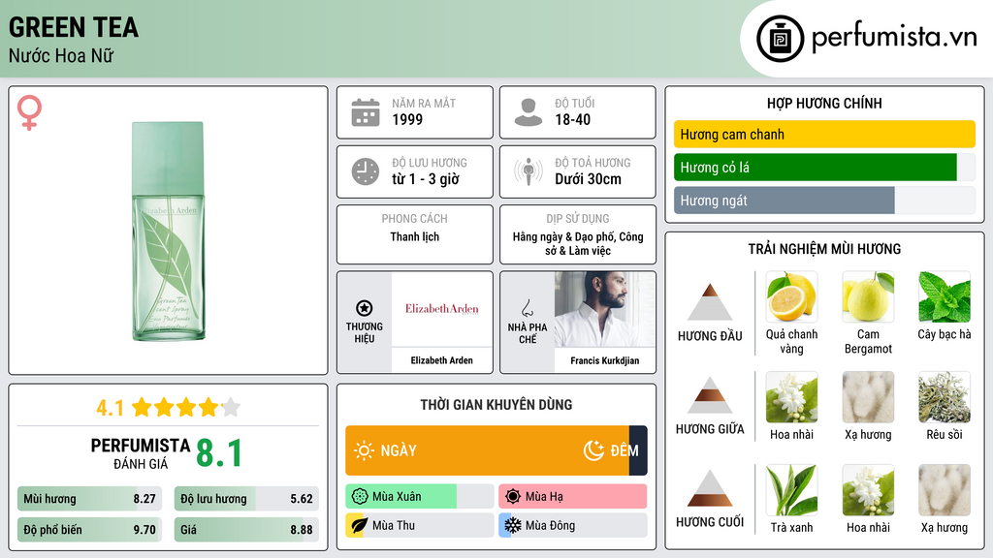
Task: Open perfumer Francis Kurkdjian's photo
Action: 605,309
